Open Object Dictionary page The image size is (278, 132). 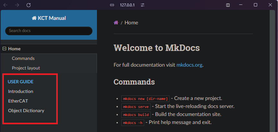pos(26,111)
